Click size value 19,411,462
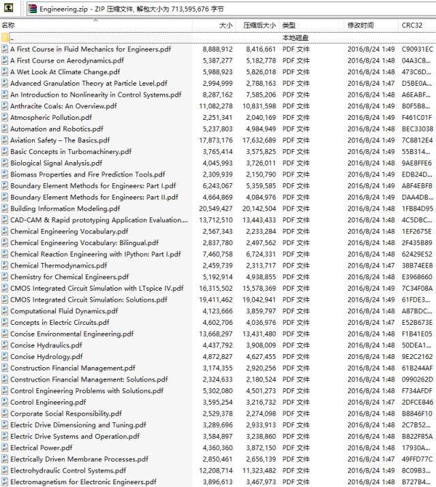436x487 pixels. (x=216, y=300)
